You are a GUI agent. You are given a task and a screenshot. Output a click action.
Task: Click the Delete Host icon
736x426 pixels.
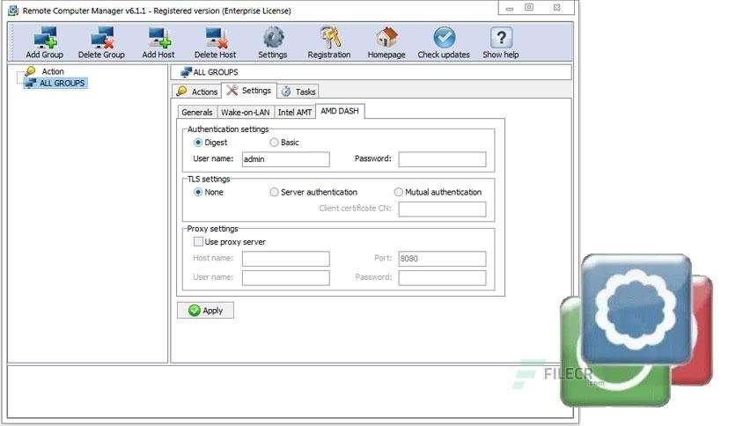click(x=216, y=38)
